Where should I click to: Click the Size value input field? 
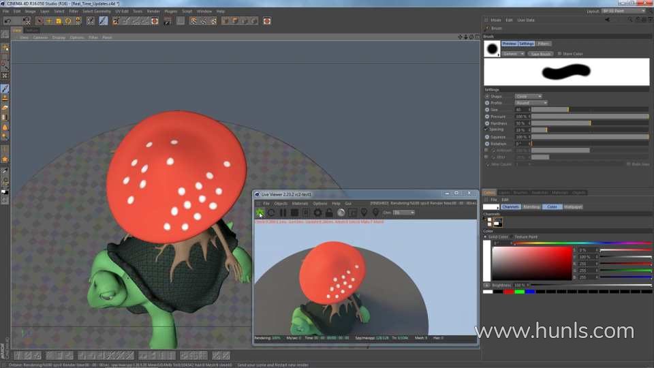(523, 110)
